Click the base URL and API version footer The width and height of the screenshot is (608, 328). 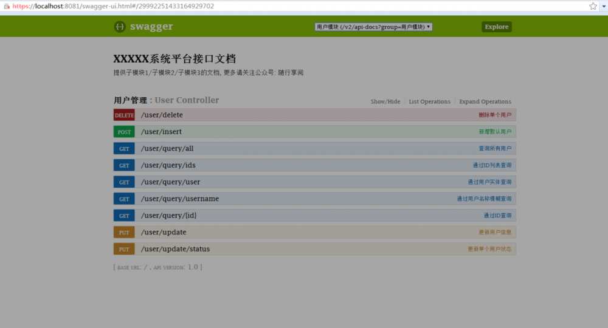click(x=158, y=267)
